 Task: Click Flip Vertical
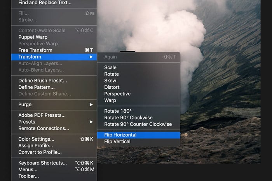click(x=139, y=142)
